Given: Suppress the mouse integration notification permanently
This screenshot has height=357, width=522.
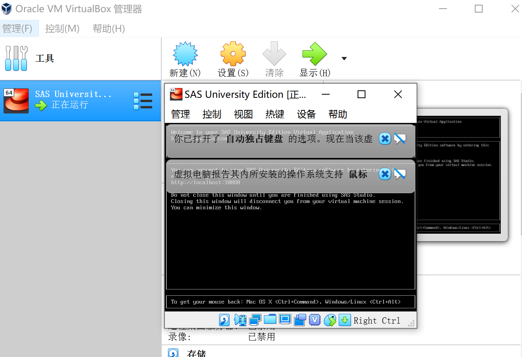Looking at the screenshot, I should [x=400, y=174].
